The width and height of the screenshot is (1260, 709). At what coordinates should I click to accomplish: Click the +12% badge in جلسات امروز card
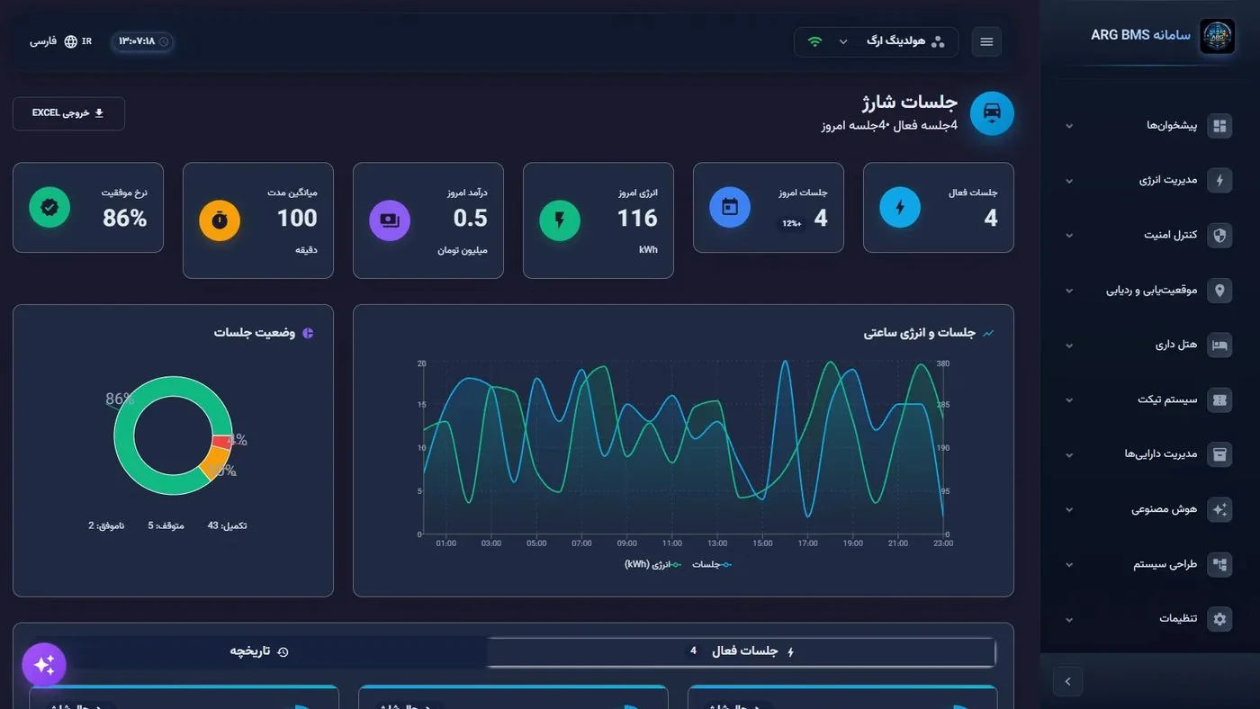(x=792, y=223)
